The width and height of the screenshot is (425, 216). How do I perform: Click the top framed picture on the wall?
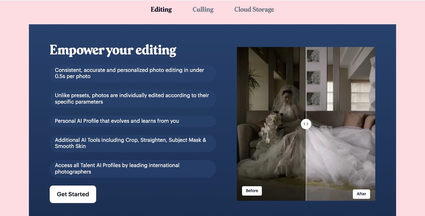[x=313, y=56]
